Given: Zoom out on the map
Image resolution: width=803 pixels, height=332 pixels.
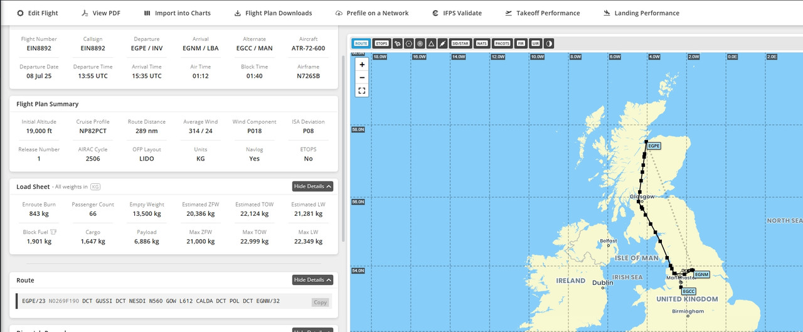Looking at the screenshot, I should [x=362, y=77].
